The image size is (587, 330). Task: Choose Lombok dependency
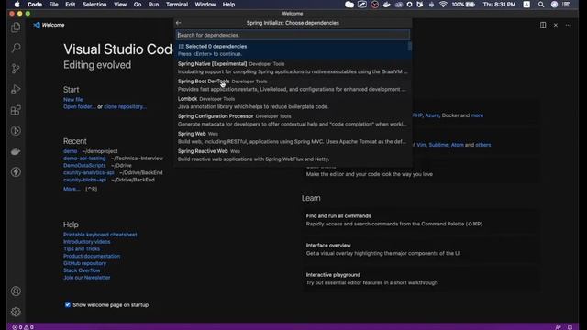pyautogui.click(x=292, y=103)
